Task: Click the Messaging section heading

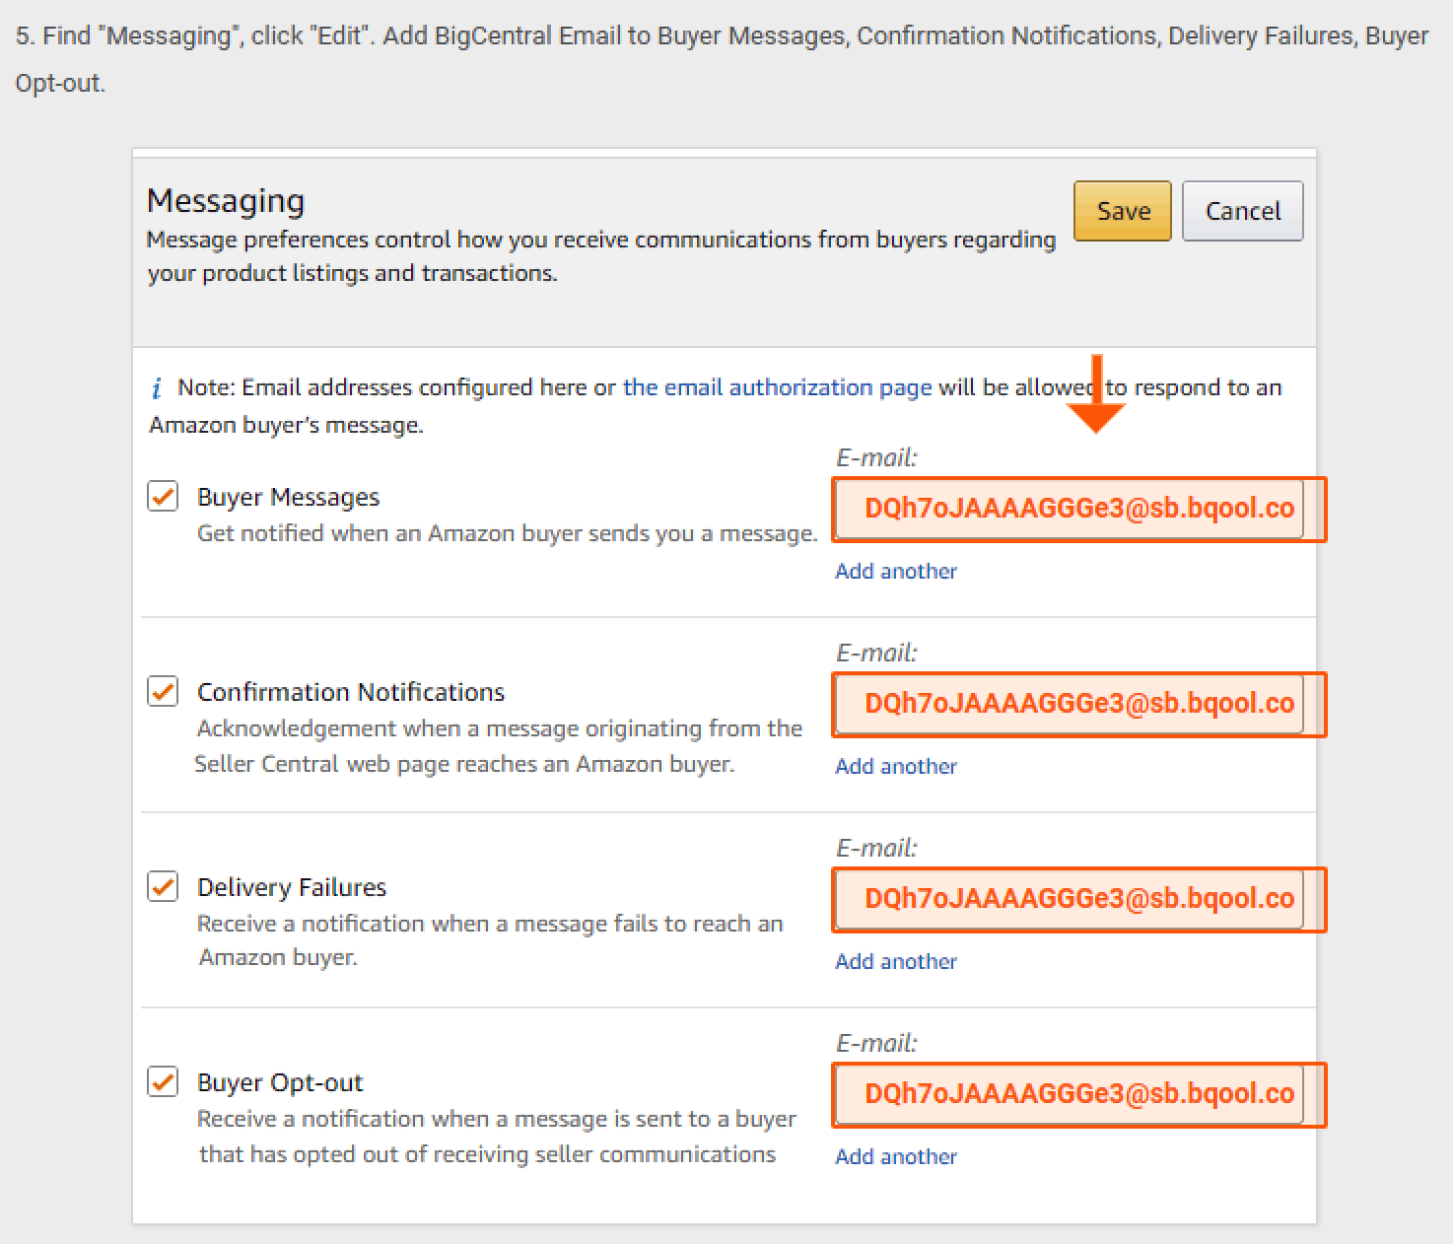Action: pyautogui.click(x=226, y=201)
